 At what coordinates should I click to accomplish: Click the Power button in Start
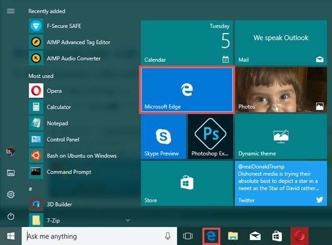pos(11,216)
